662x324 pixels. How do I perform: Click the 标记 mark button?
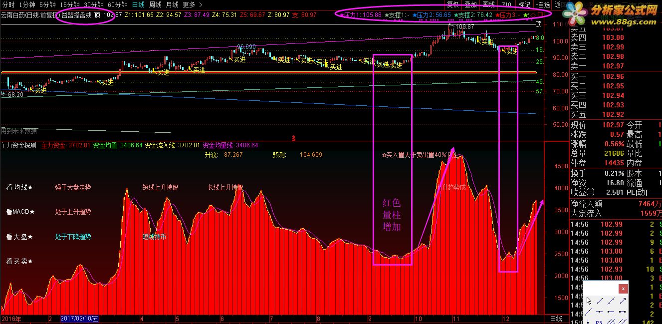(524, 4)
